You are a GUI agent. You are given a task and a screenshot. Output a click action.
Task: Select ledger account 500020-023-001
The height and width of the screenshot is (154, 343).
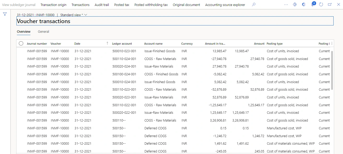tap(124, 97)
